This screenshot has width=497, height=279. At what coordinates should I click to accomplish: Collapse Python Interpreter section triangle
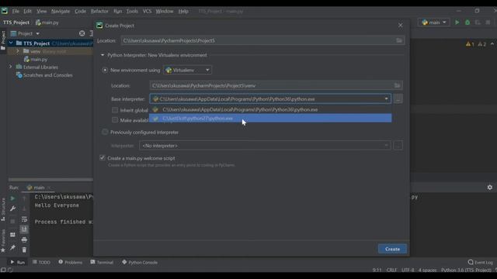pos(103,55)
